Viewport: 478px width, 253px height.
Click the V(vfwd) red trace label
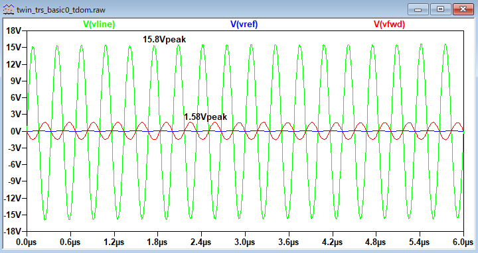coord(389,25)
